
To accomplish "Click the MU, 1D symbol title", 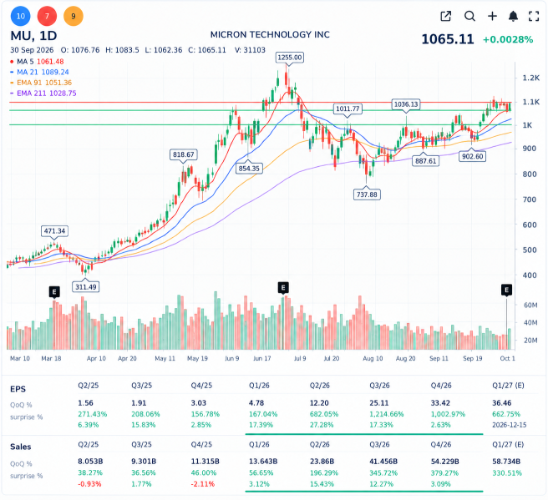I will click(33, 36).
